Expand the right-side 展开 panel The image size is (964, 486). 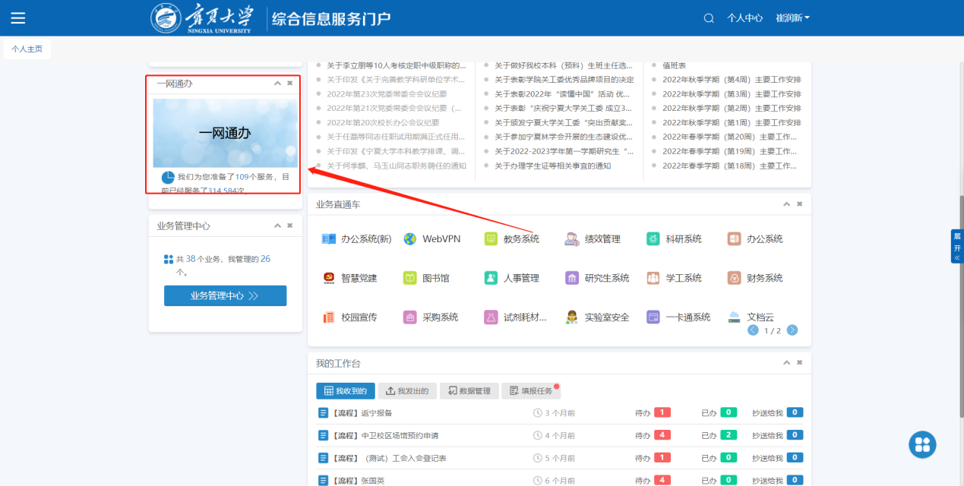click(957, 247)
